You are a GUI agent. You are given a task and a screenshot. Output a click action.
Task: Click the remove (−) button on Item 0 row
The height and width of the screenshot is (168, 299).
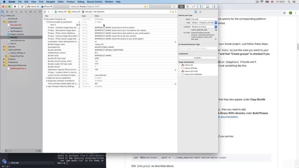[79, 25]
